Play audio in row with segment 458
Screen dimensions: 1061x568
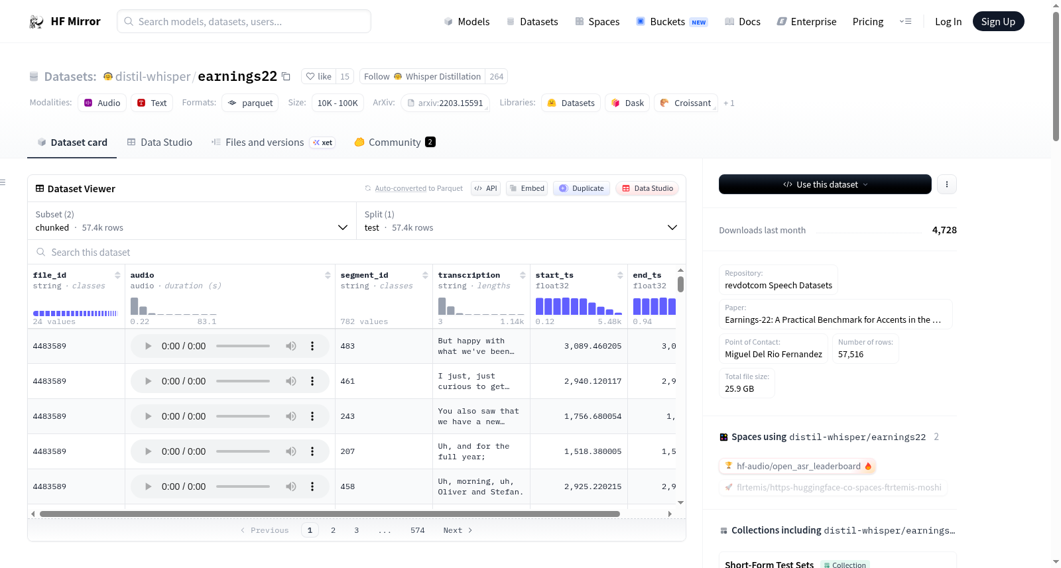(x=149, y=486)
